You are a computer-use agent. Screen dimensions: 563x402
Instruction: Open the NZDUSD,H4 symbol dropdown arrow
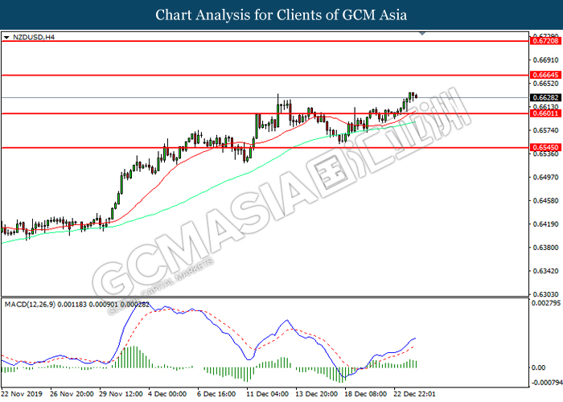pyautogui.click(x=6, y=37)
